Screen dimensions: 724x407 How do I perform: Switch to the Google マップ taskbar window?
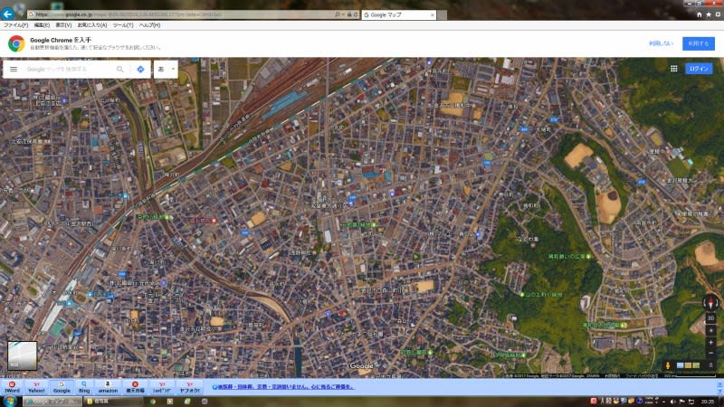pyautogui.click(x=52, y=402)
